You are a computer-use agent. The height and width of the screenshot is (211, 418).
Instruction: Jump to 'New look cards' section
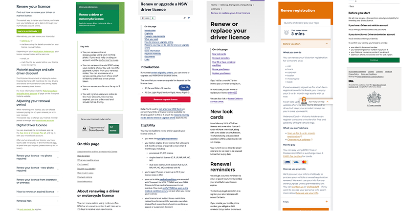point(219,54)
